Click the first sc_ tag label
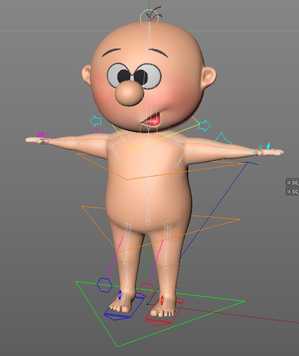 (x=295, y=183)
